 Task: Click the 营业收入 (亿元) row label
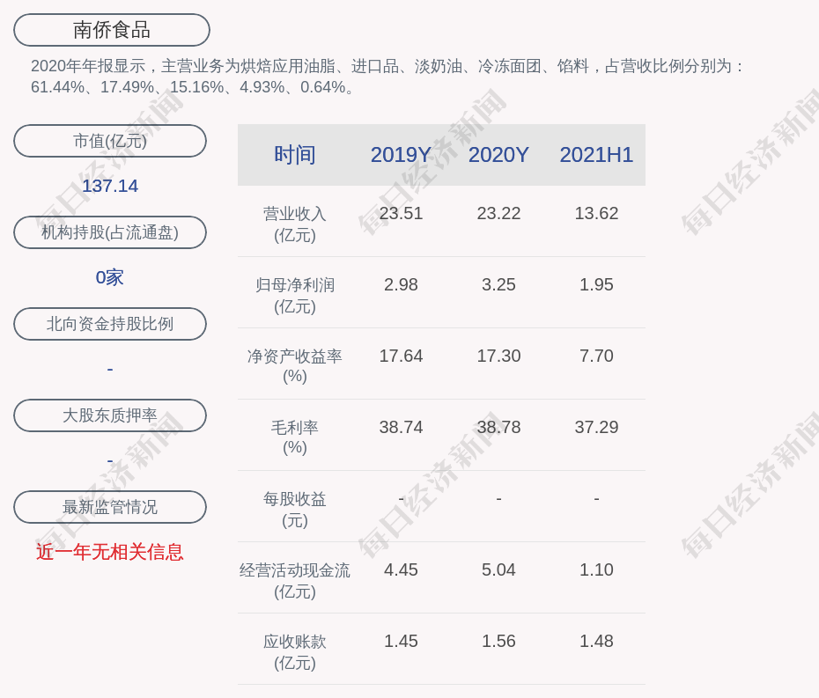point(295,224)
